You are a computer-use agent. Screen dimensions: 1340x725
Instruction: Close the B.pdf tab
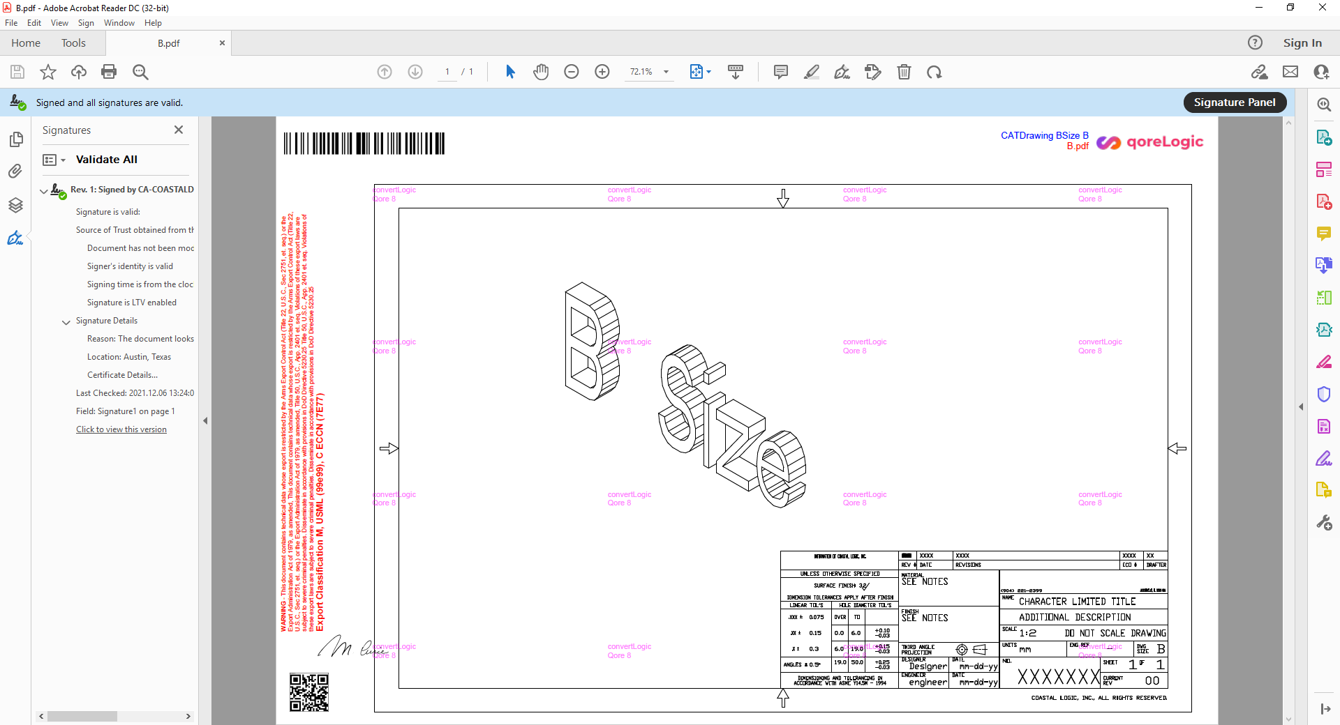click(222, 43)
